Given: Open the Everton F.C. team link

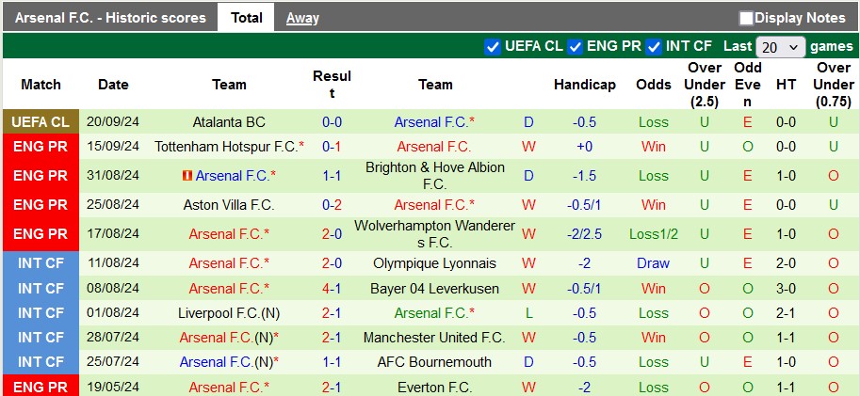Looking at the screenshot, I should pos(435,387).
